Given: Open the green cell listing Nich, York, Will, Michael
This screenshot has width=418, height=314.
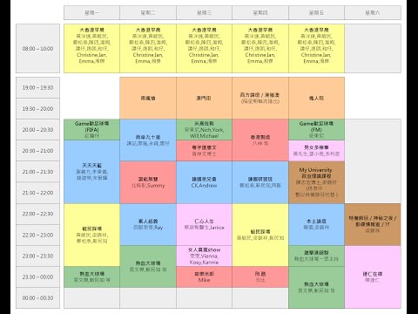Looking at the screenshot, I should click(x=204, y=130).
